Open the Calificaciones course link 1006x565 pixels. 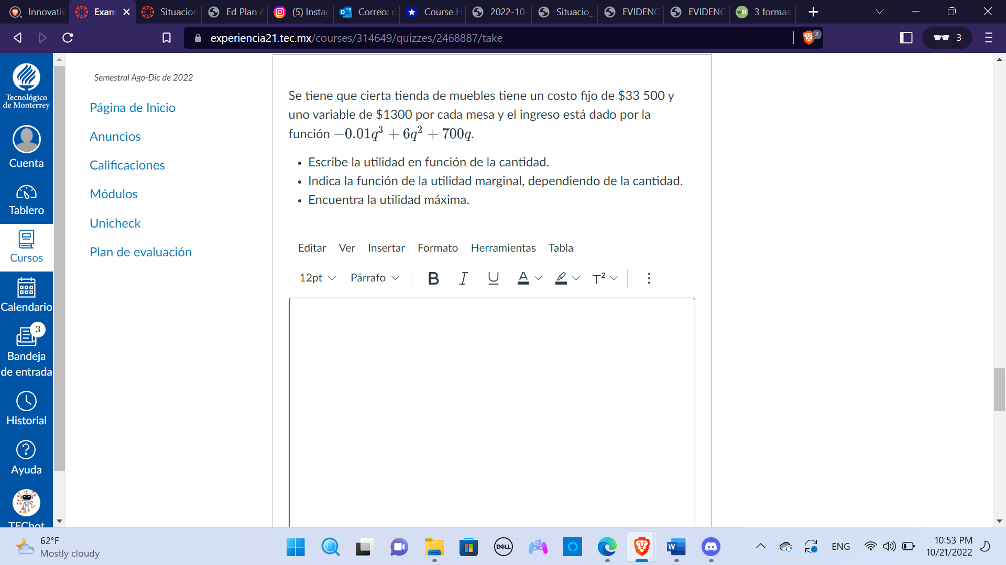click(127, 165)
